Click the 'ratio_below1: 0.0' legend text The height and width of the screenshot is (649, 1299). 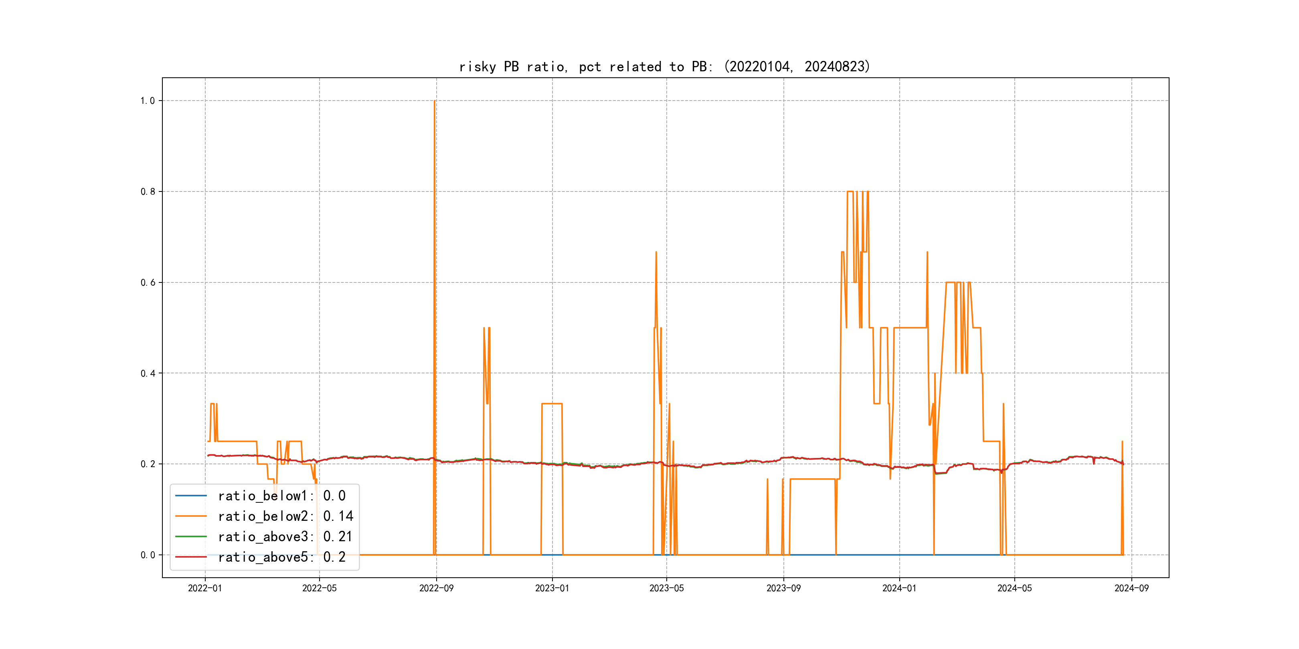[x=281, y=496]
